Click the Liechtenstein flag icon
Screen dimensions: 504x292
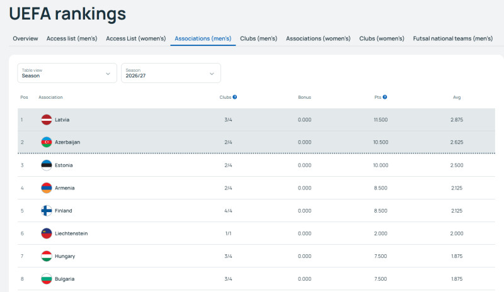coord(47,233)
